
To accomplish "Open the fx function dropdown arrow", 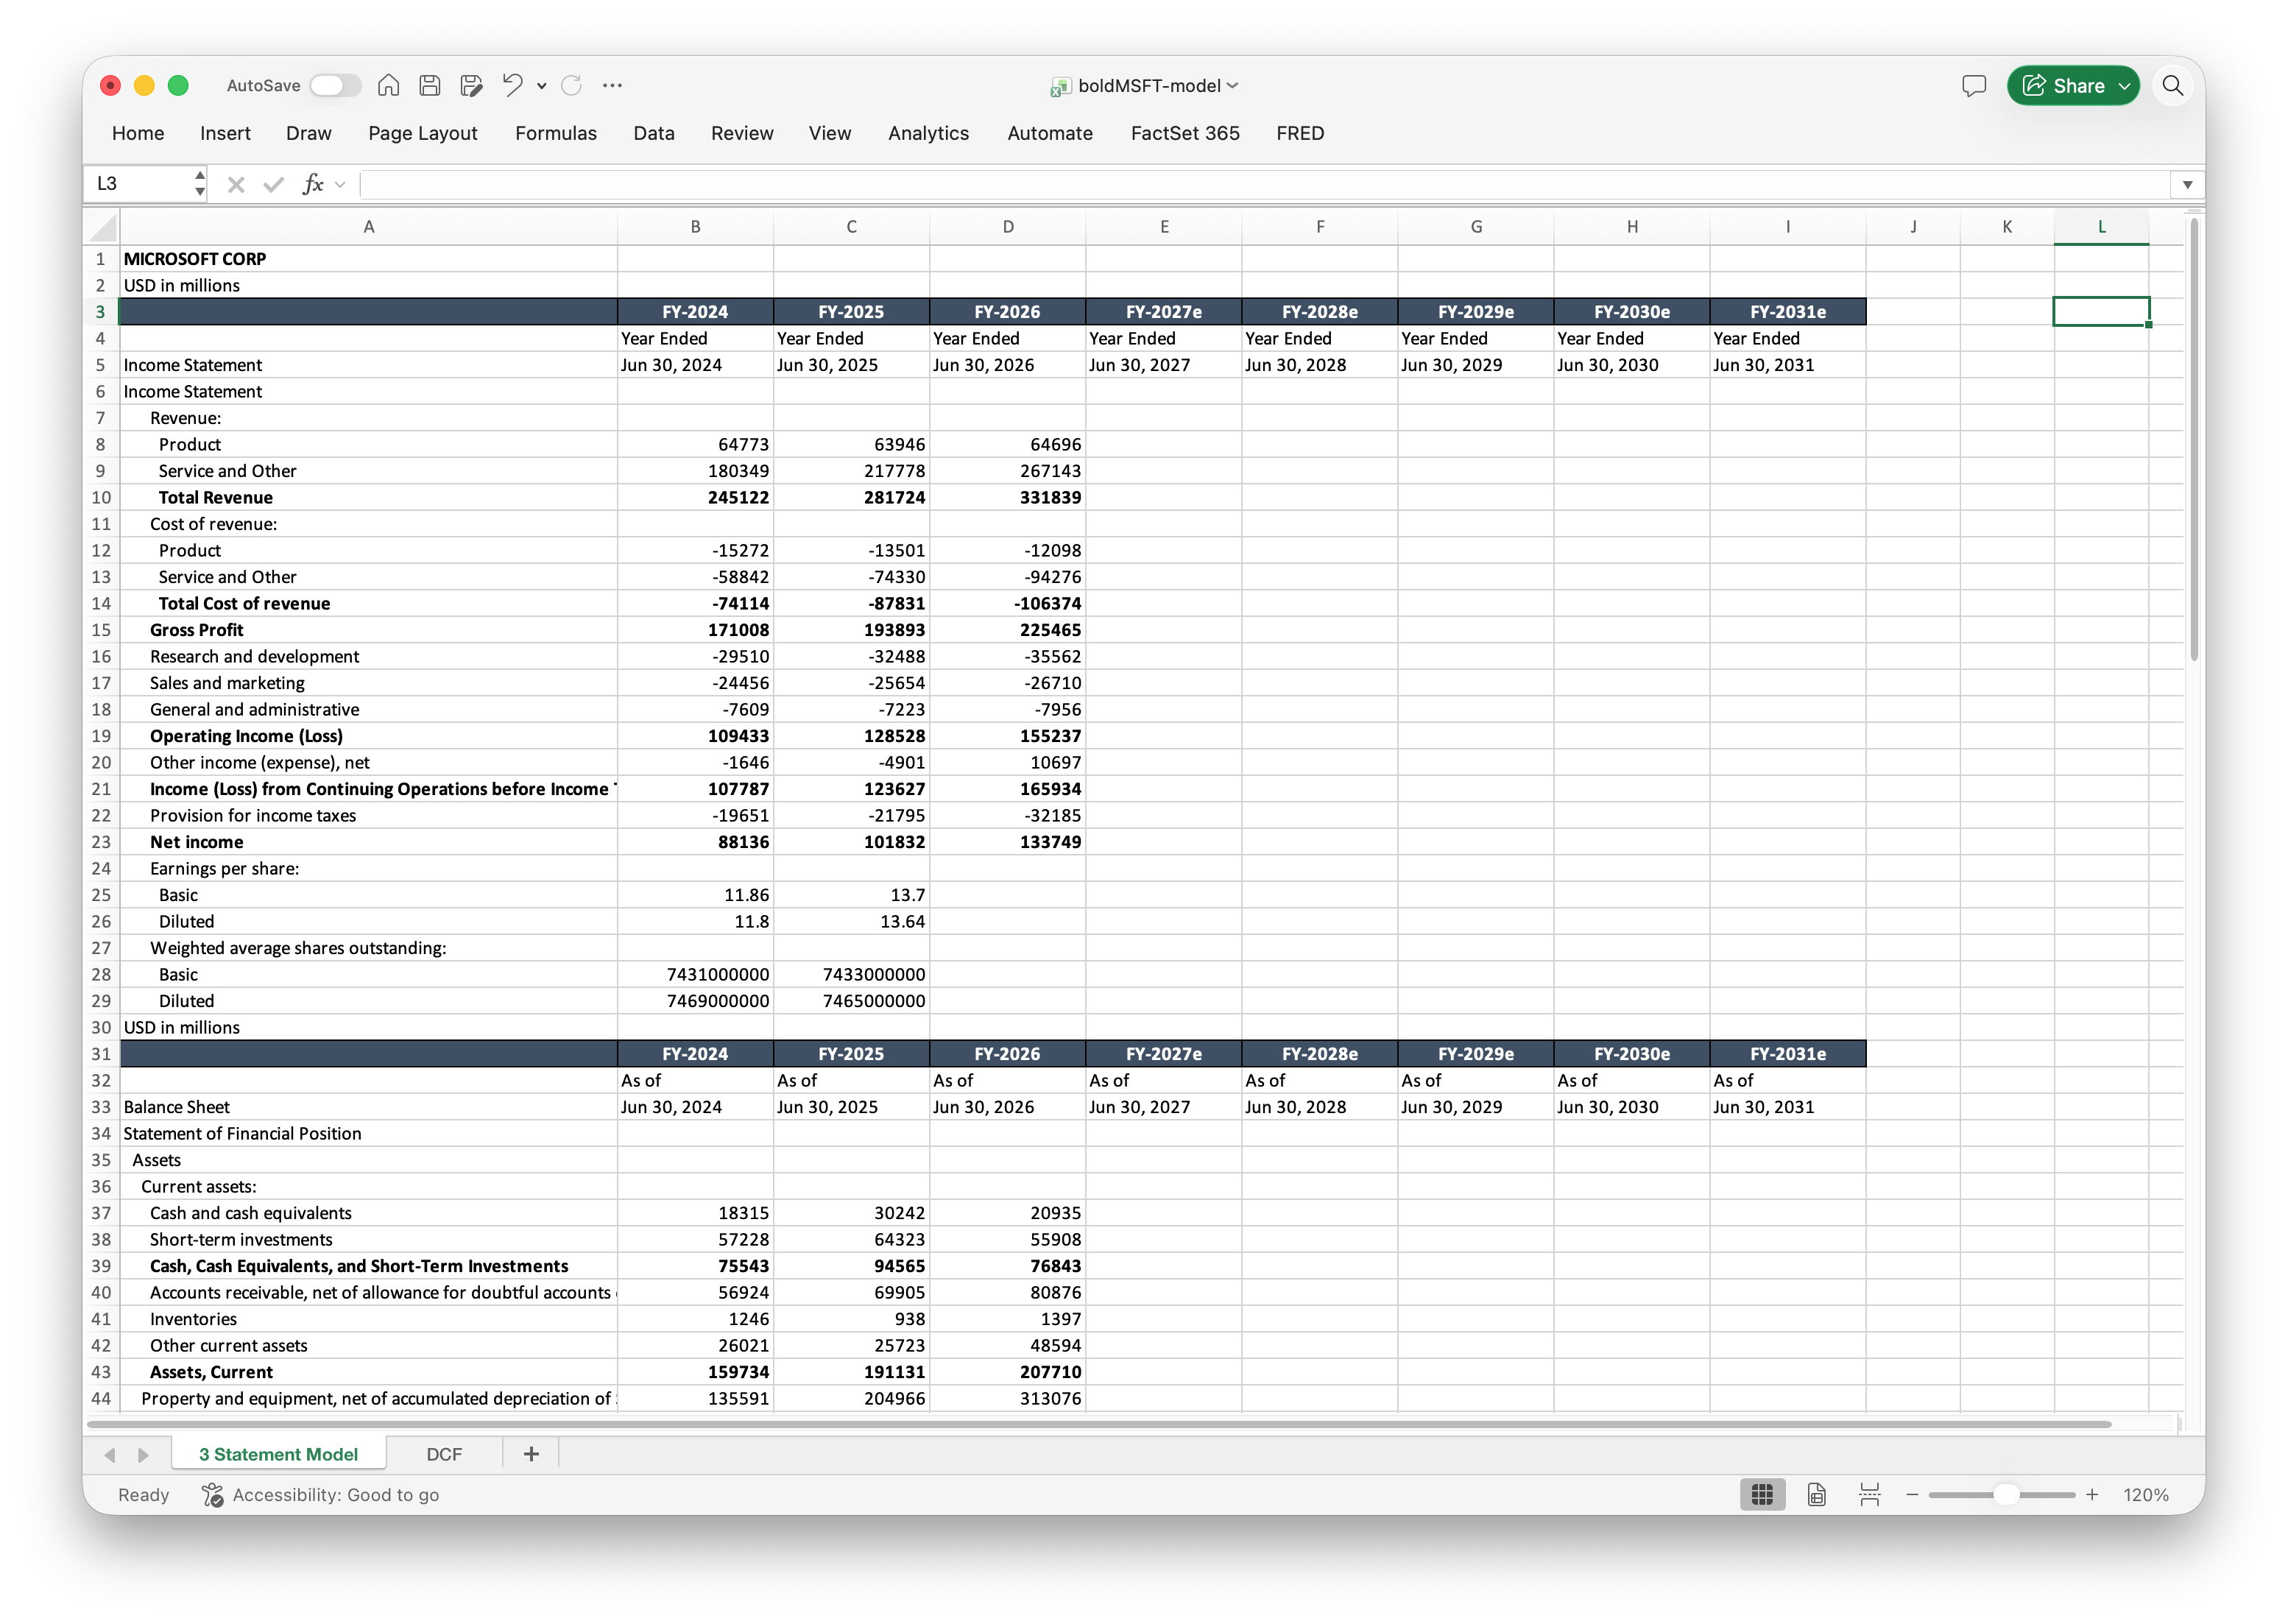I will [340, 185].
